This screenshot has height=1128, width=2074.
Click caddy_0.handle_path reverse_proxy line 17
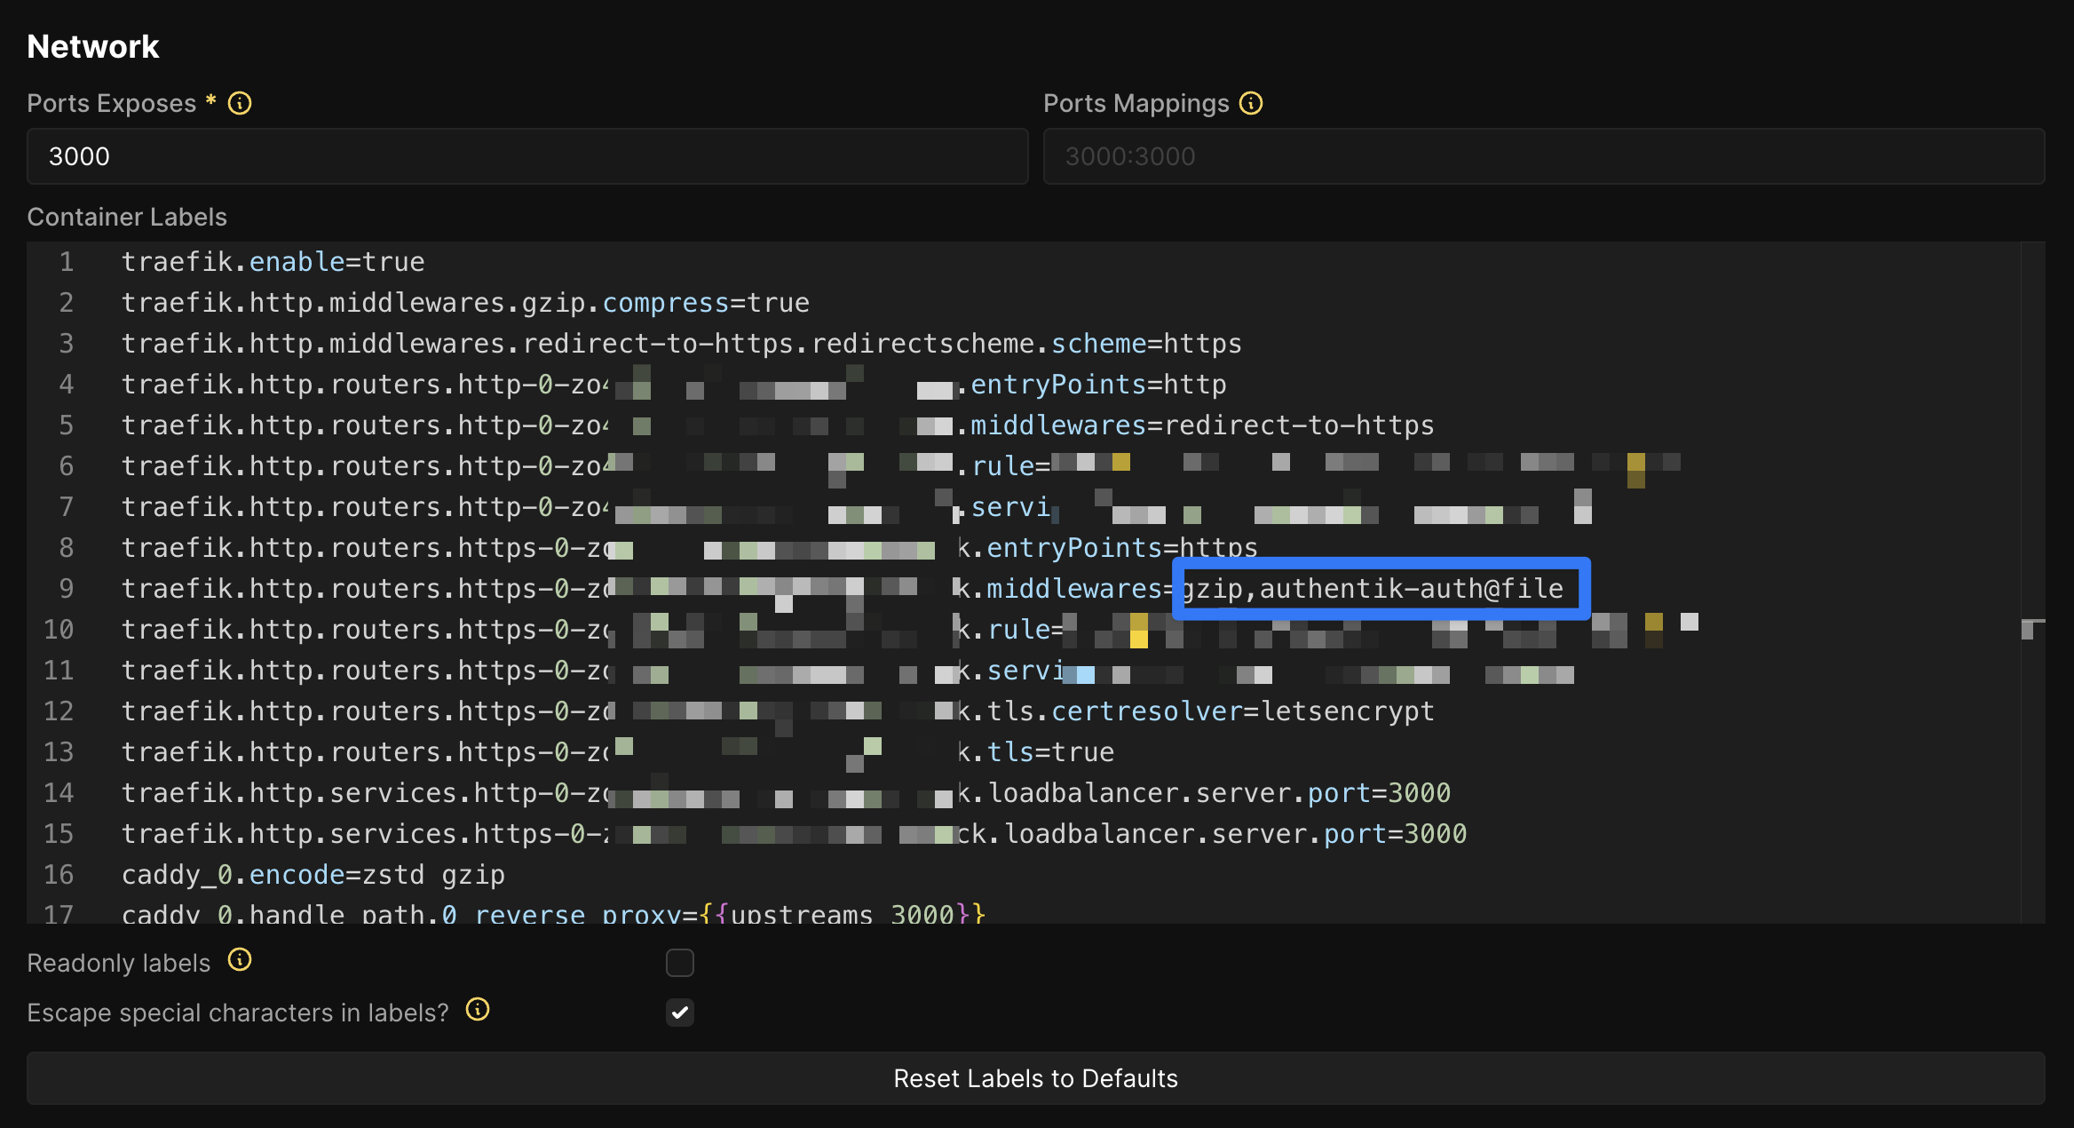(x=553, y=914)
